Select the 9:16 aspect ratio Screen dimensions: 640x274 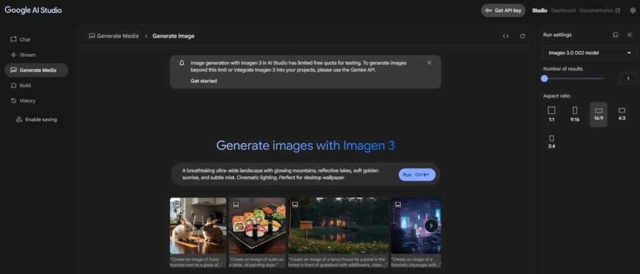(x=575, y=114)
